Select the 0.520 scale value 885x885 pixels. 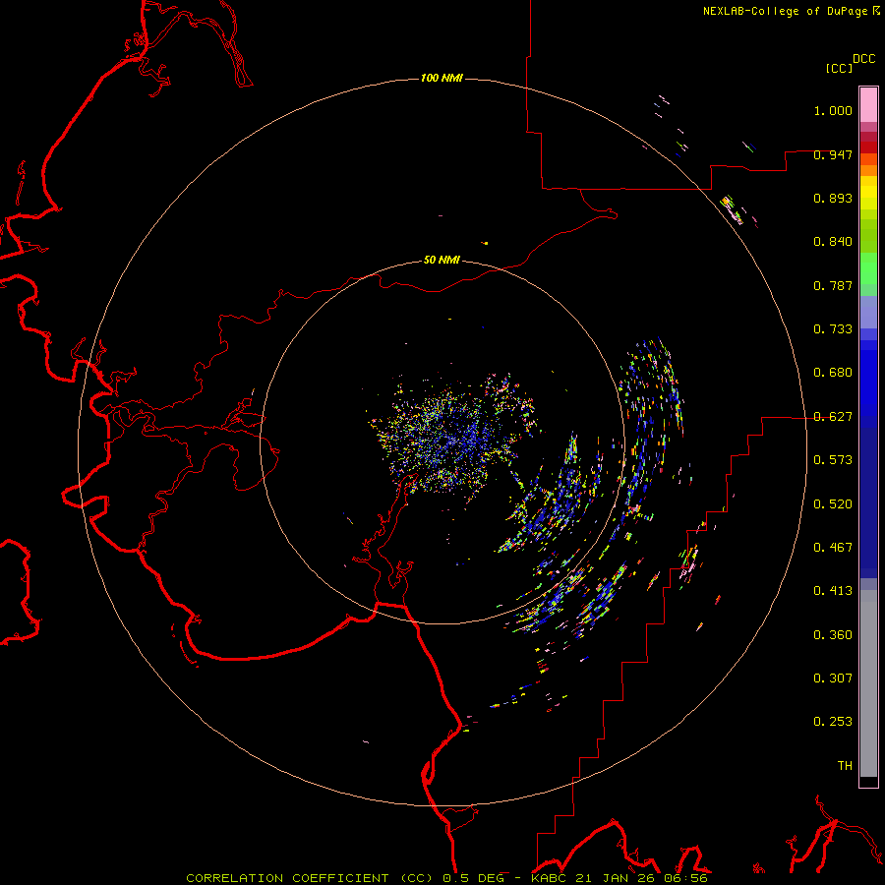point(833,504)
